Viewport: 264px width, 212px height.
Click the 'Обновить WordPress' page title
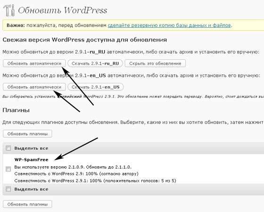[63, 10]
